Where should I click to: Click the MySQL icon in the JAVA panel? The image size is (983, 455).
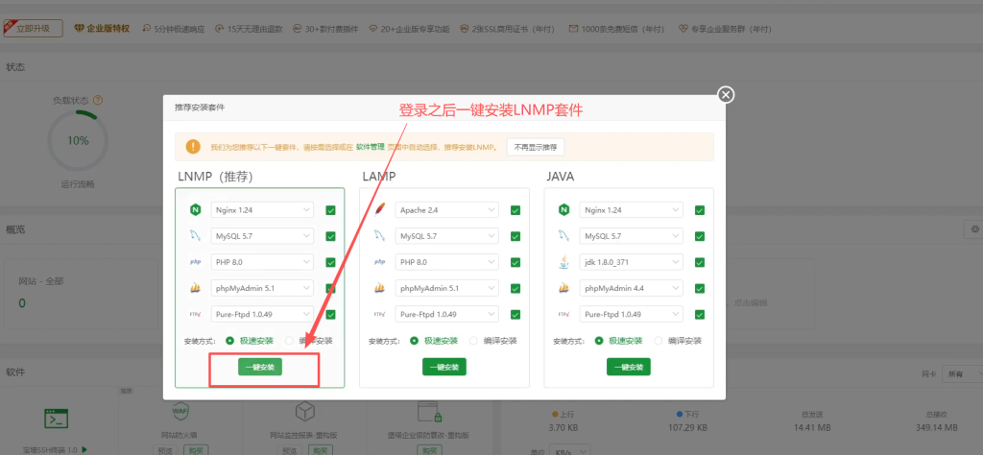tap(563, 236)
